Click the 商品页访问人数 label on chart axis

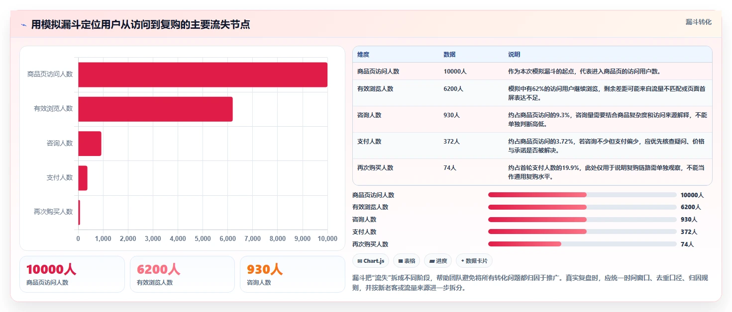[x=50, y=74]
